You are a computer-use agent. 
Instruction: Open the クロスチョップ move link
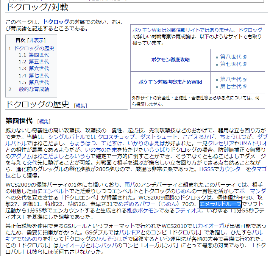pyautogui.click(x=116, y=137)
